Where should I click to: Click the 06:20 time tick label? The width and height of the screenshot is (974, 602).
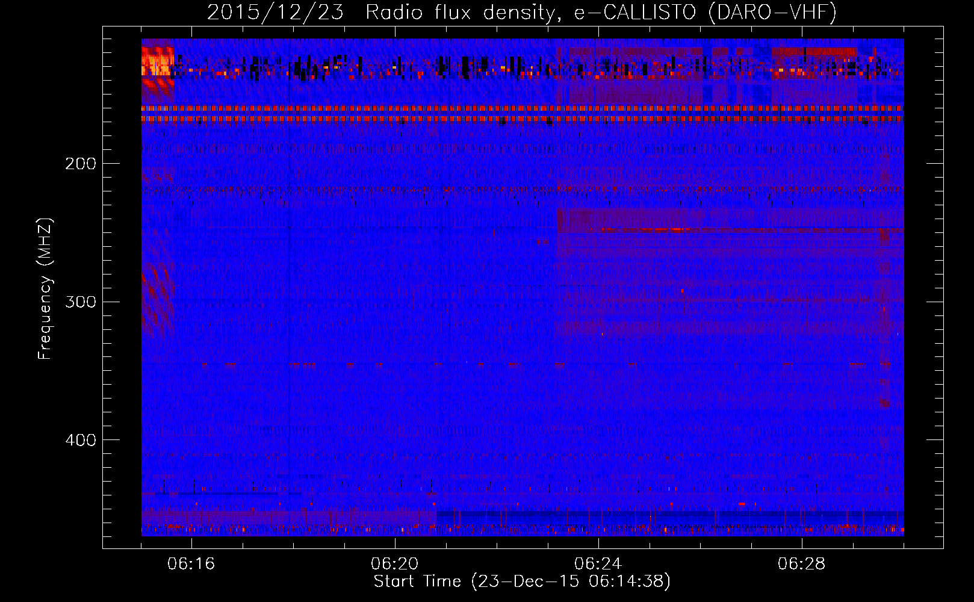(x=395, y=564)
